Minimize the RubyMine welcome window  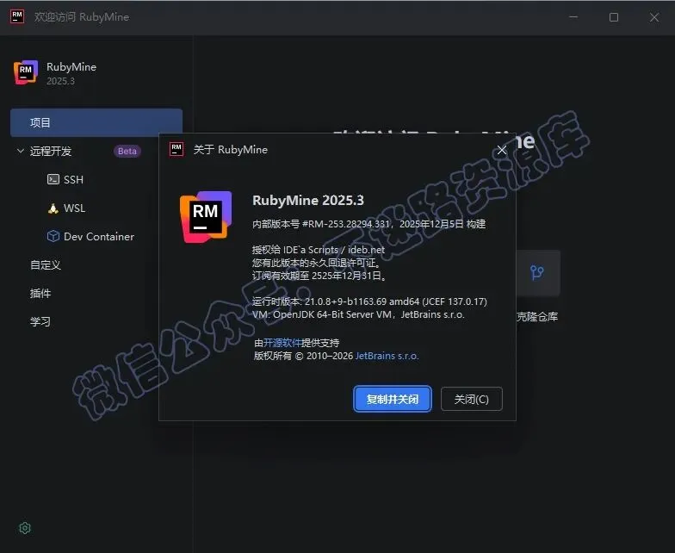coord(573,17)
